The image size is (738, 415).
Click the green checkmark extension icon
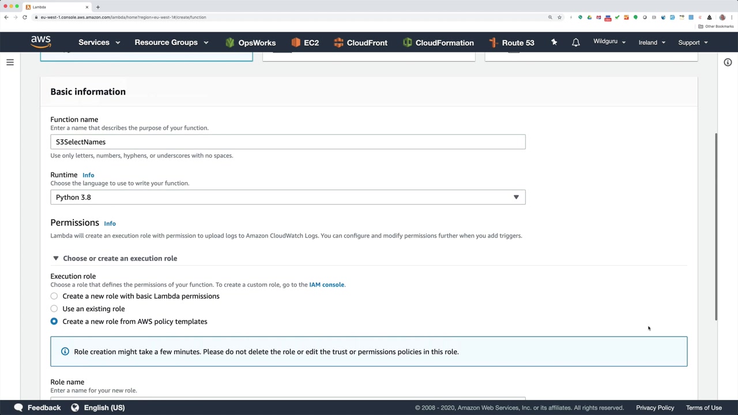tap(617, 17)
